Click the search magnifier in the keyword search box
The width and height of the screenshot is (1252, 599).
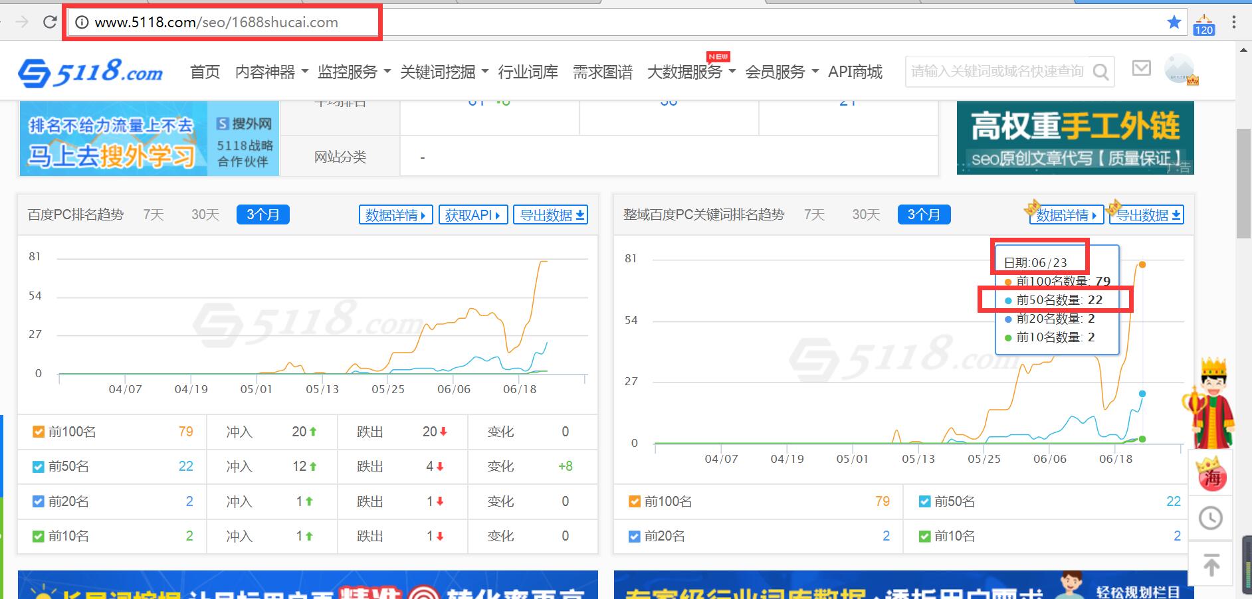tap(1101, 70)
